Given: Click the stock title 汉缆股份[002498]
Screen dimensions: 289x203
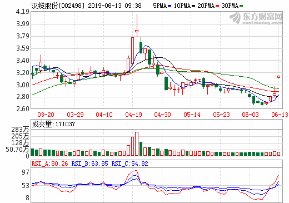Looking at the screenshot, I should (x=58, y=6).
